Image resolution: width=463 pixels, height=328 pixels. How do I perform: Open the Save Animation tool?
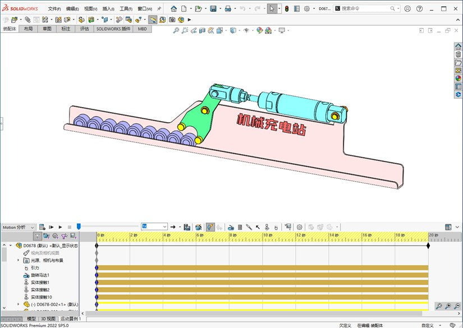click(187, 227)
